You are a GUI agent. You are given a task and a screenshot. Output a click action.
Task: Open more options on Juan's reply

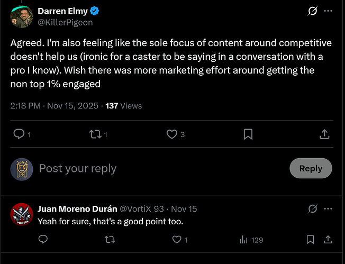tap(328, 208)
